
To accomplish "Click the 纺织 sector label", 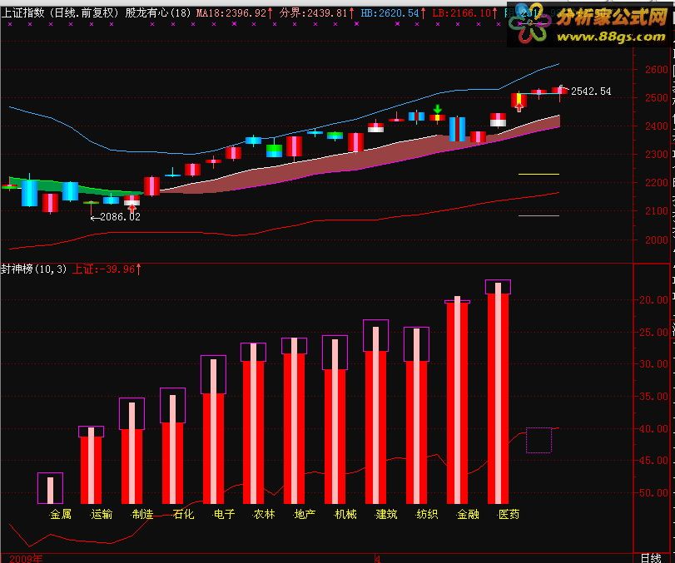I will (x=427, y=515).
